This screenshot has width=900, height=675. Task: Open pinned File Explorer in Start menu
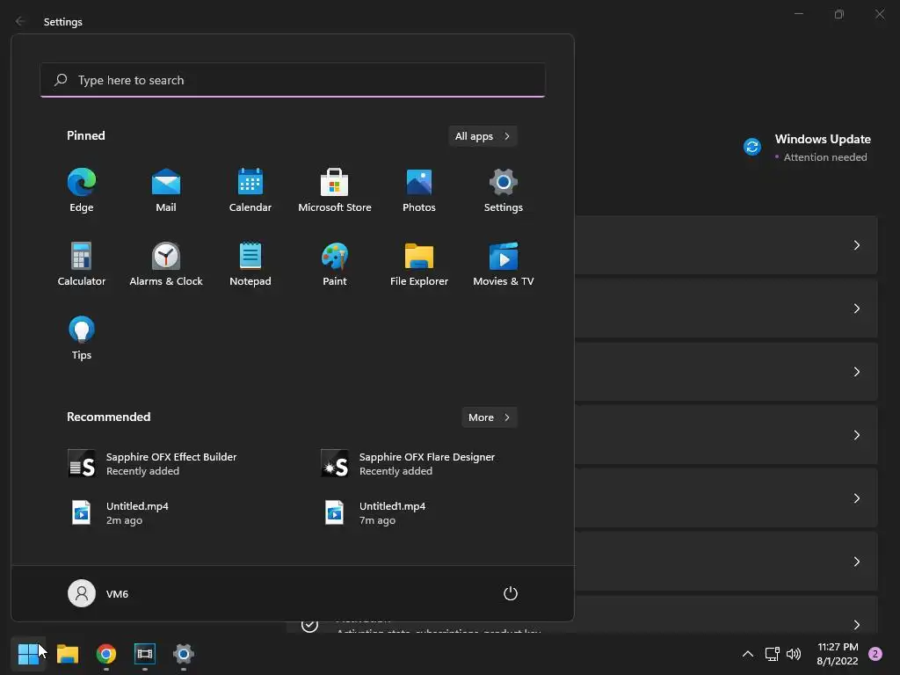coord(419,265)
